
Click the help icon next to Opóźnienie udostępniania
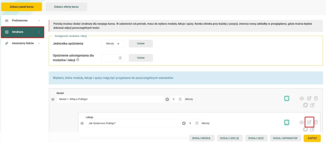(78, 60)
